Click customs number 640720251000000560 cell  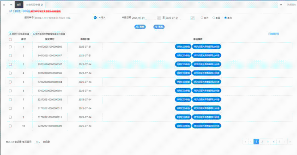(x=50, y=47)
